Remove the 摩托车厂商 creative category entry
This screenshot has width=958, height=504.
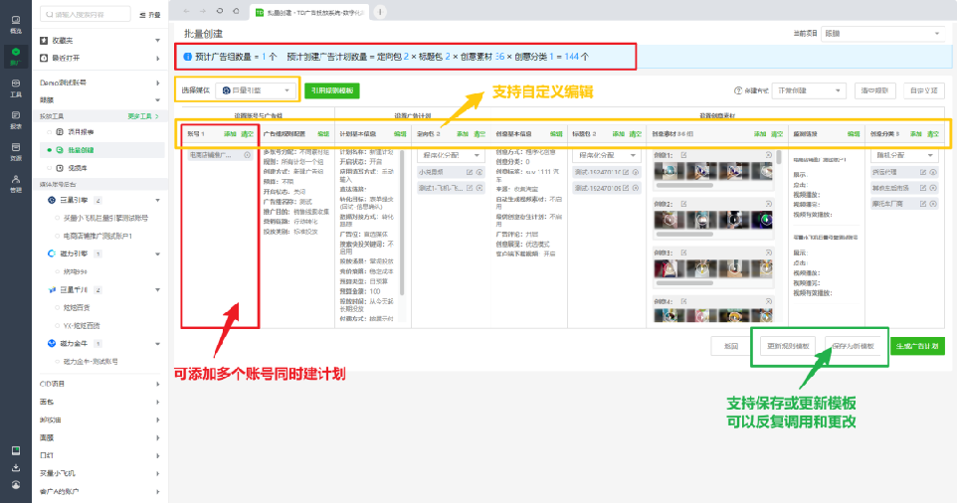tap(933, 204)
